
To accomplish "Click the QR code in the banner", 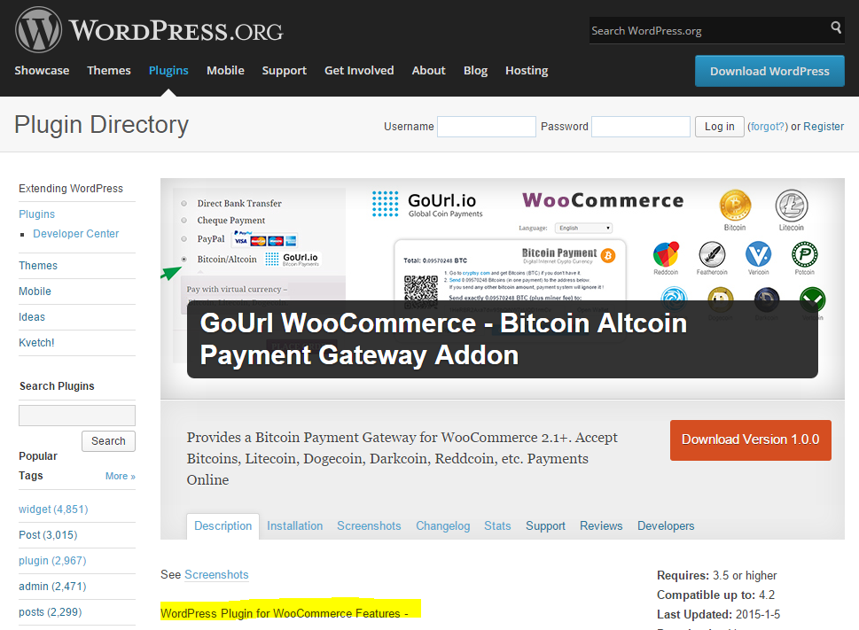I will [x=421, y=290].
